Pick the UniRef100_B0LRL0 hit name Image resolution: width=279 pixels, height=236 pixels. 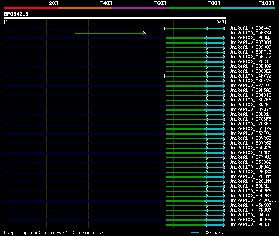pos(250,186)
